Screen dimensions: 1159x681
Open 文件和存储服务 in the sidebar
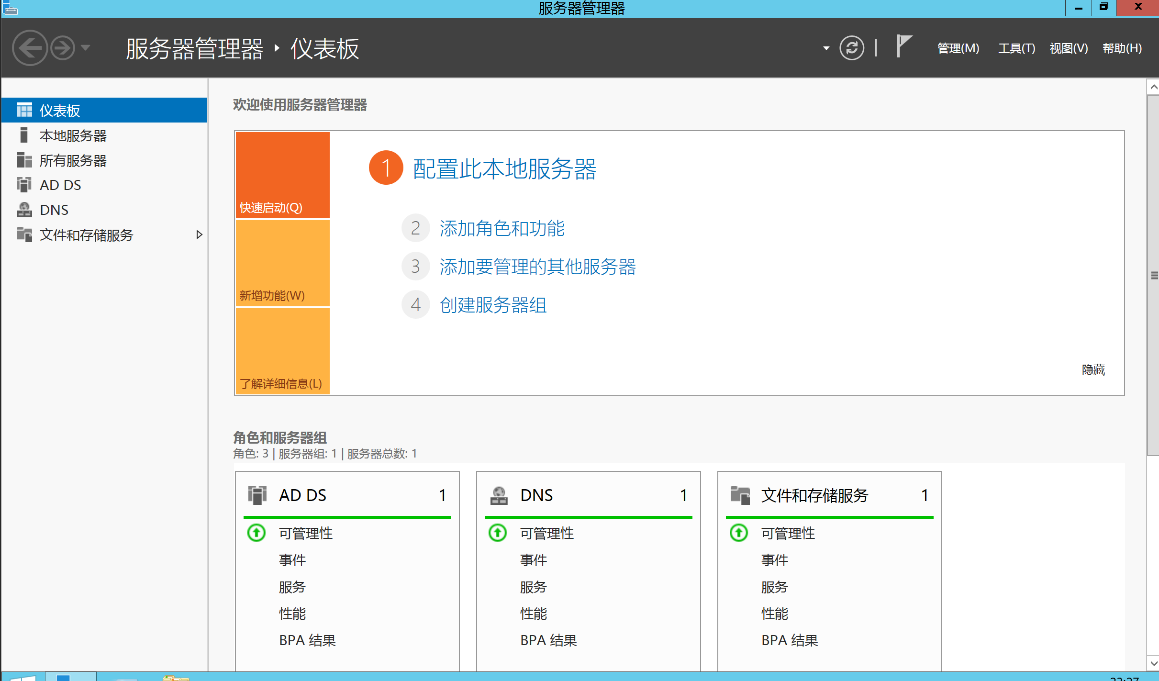(104, 234)
